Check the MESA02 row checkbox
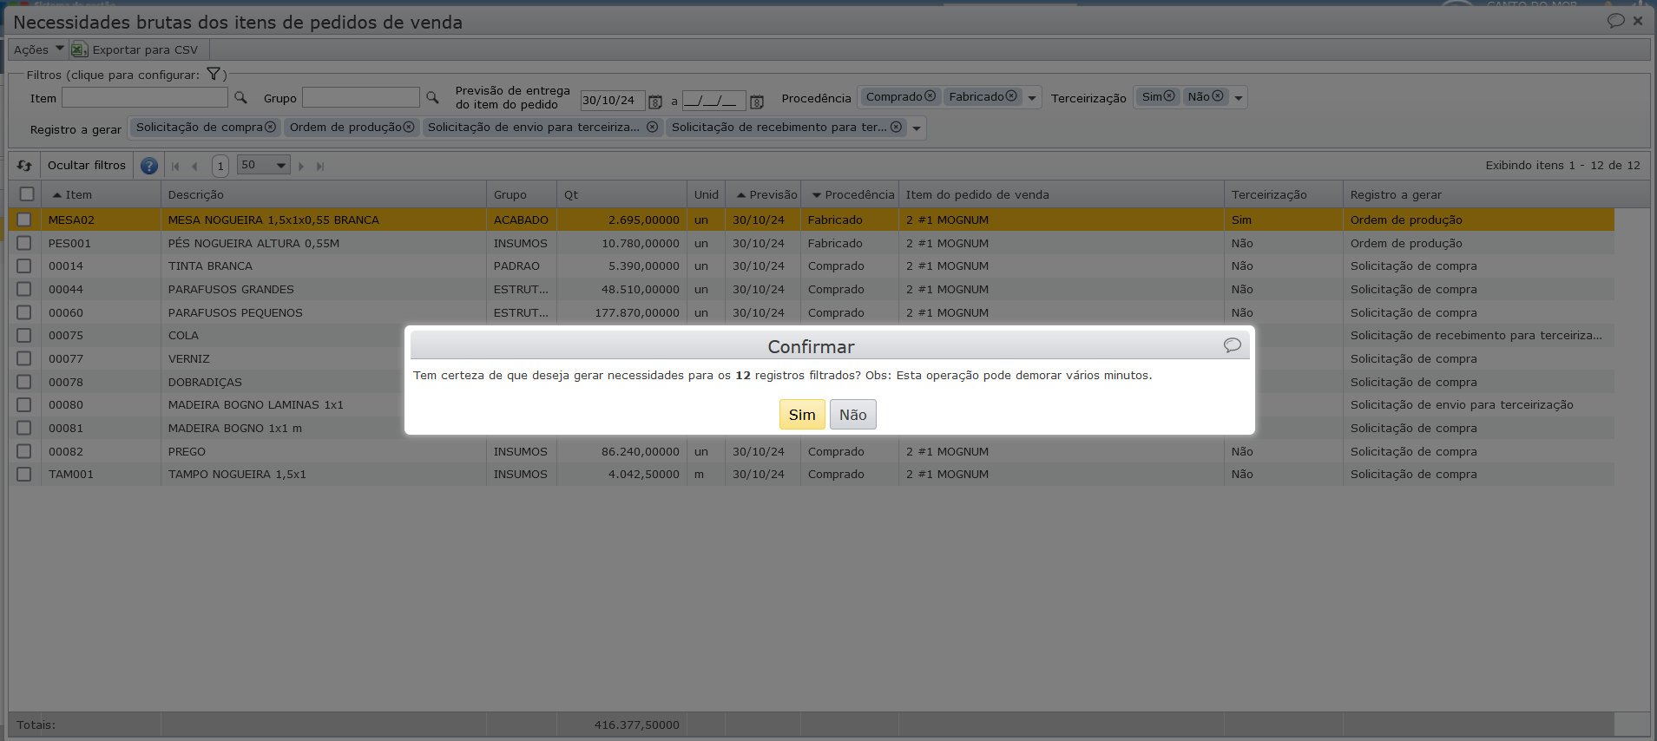Viewport: 1657px width, 741px height. point(24,220)
